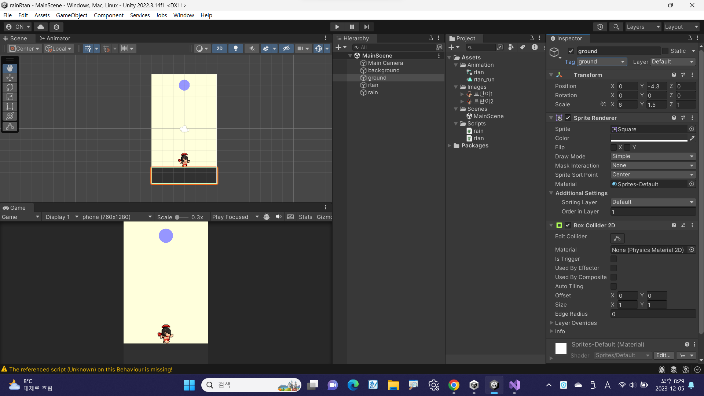Toggle hidden objects visibility in Scene

coord(286,48)
